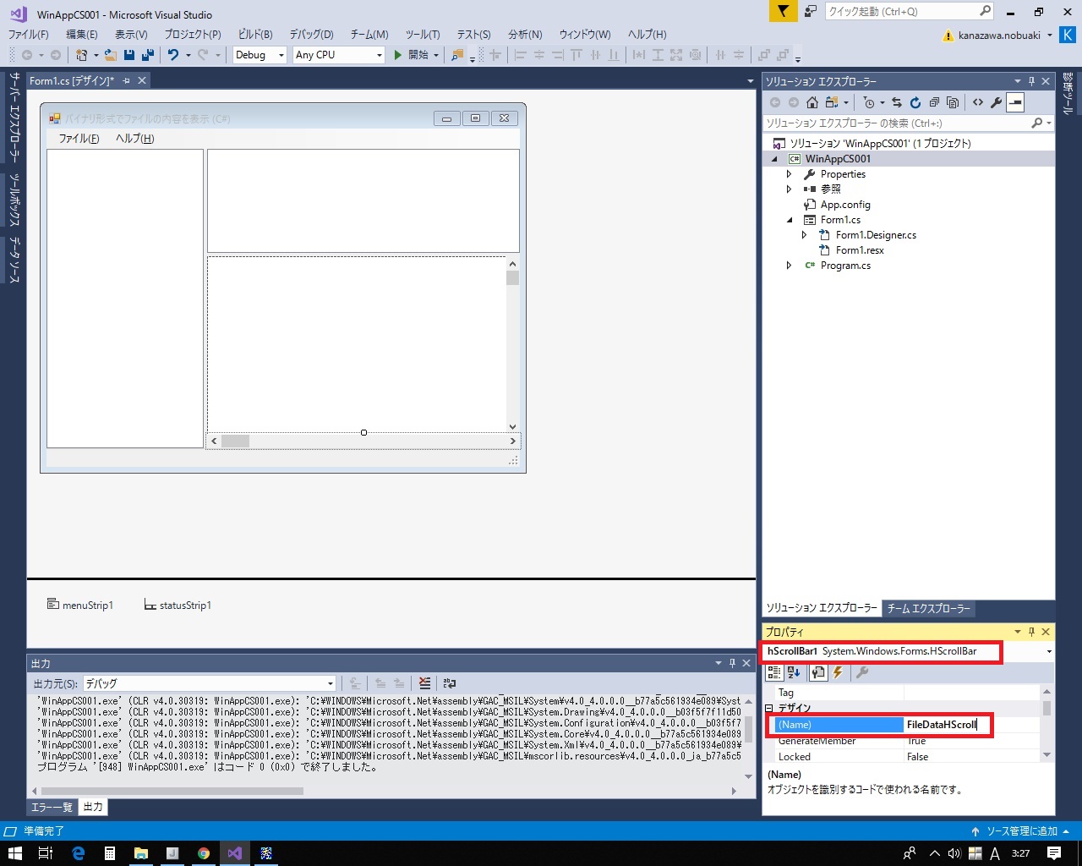The height and width of the screenshot is (866, 1082).
Task: Open the ファイル(F) menu in Visual Studio
Action: [28, 35]
